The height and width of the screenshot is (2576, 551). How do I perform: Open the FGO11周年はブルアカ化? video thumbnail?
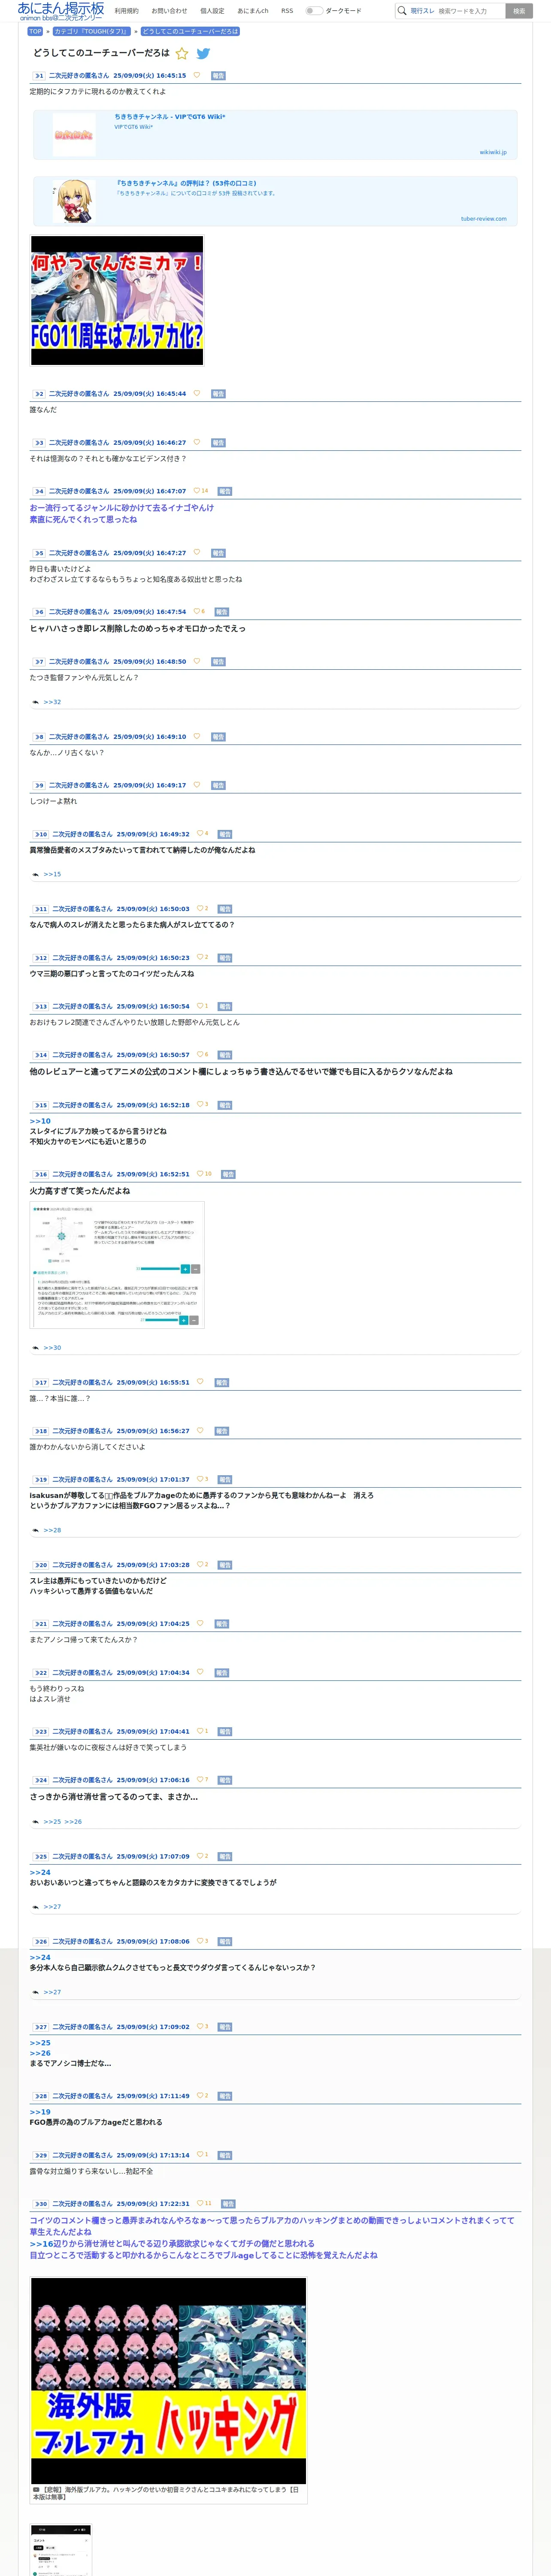pos(117,300)
